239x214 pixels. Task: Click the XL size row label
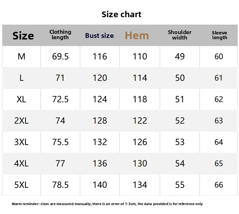[x=21, y=99]
